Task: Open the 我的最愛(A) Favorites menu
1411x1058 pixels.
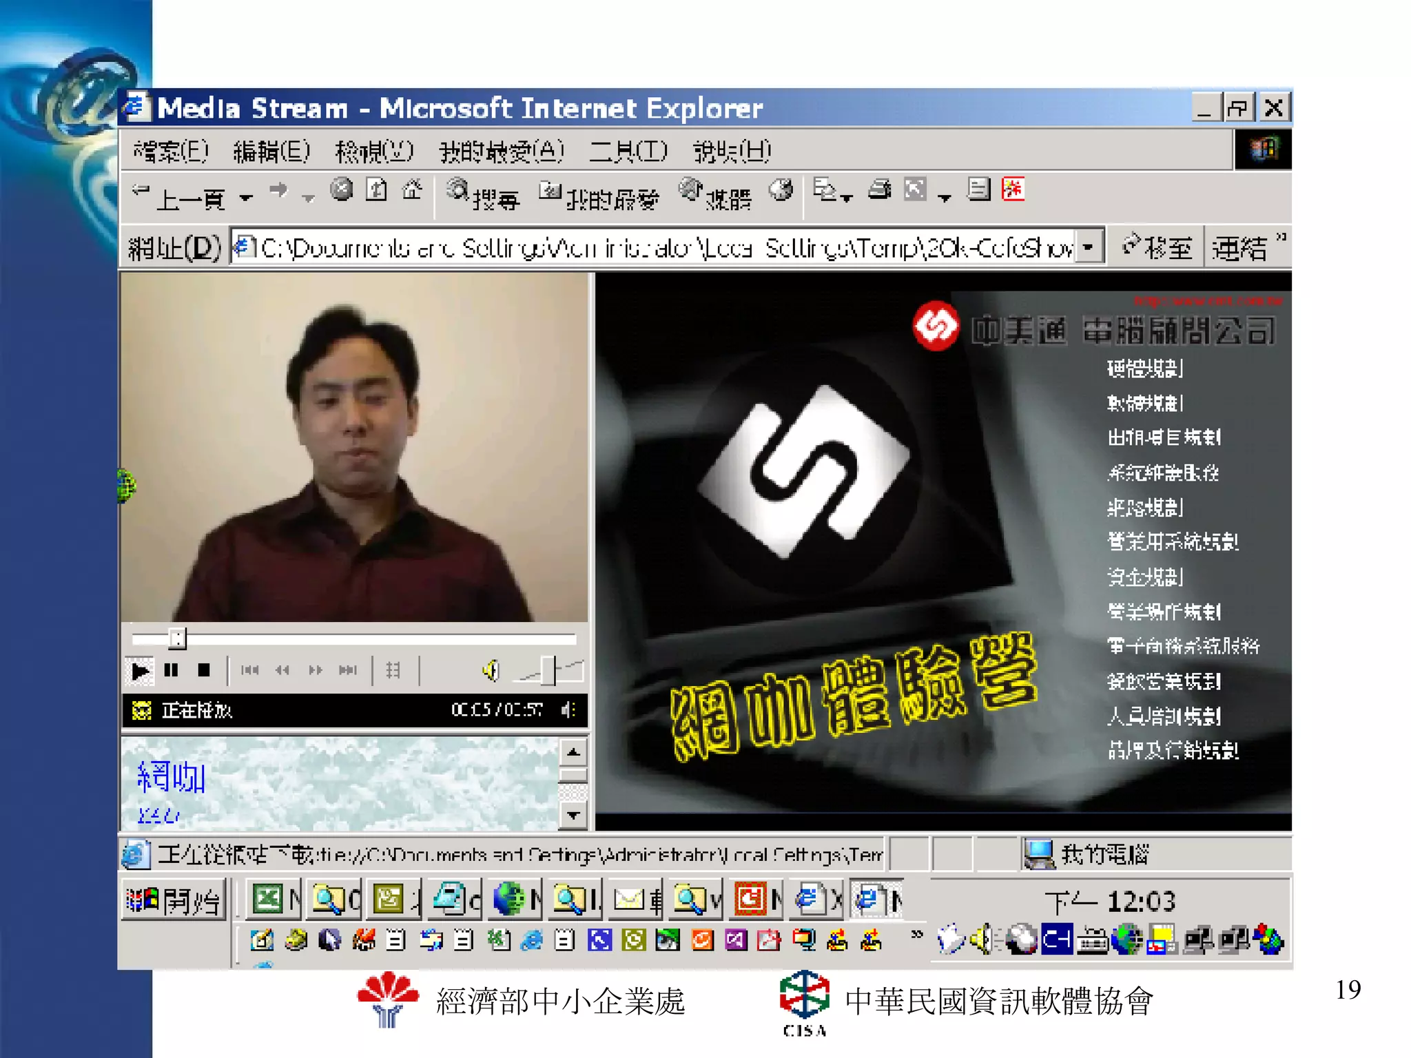Action: click(502, 151)
